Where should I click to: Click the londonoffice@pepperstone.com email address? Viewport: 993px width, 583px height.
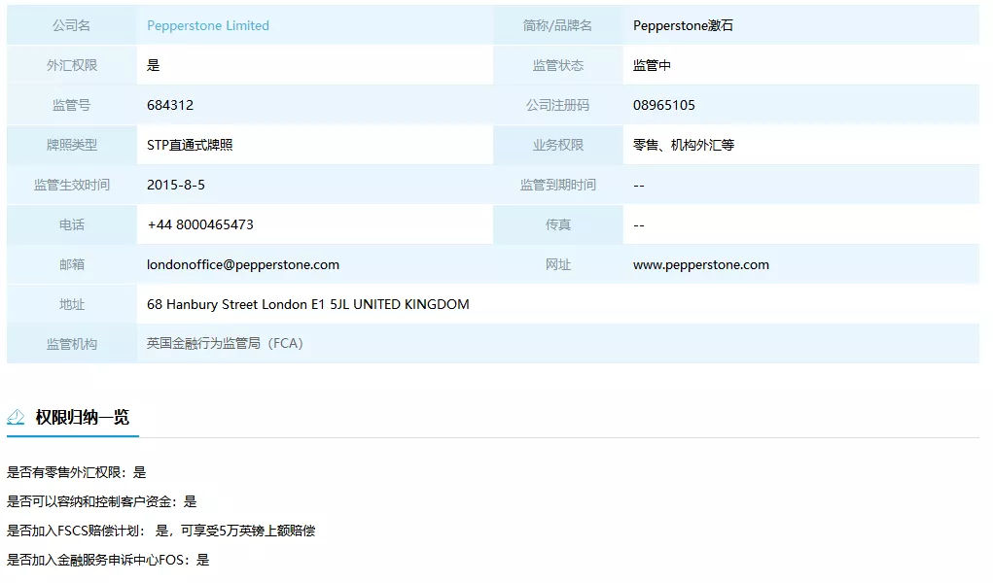[x=243, y=264]
